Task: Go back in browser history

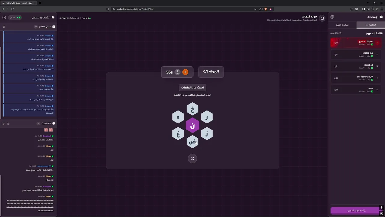Action: tap(3, 9)
